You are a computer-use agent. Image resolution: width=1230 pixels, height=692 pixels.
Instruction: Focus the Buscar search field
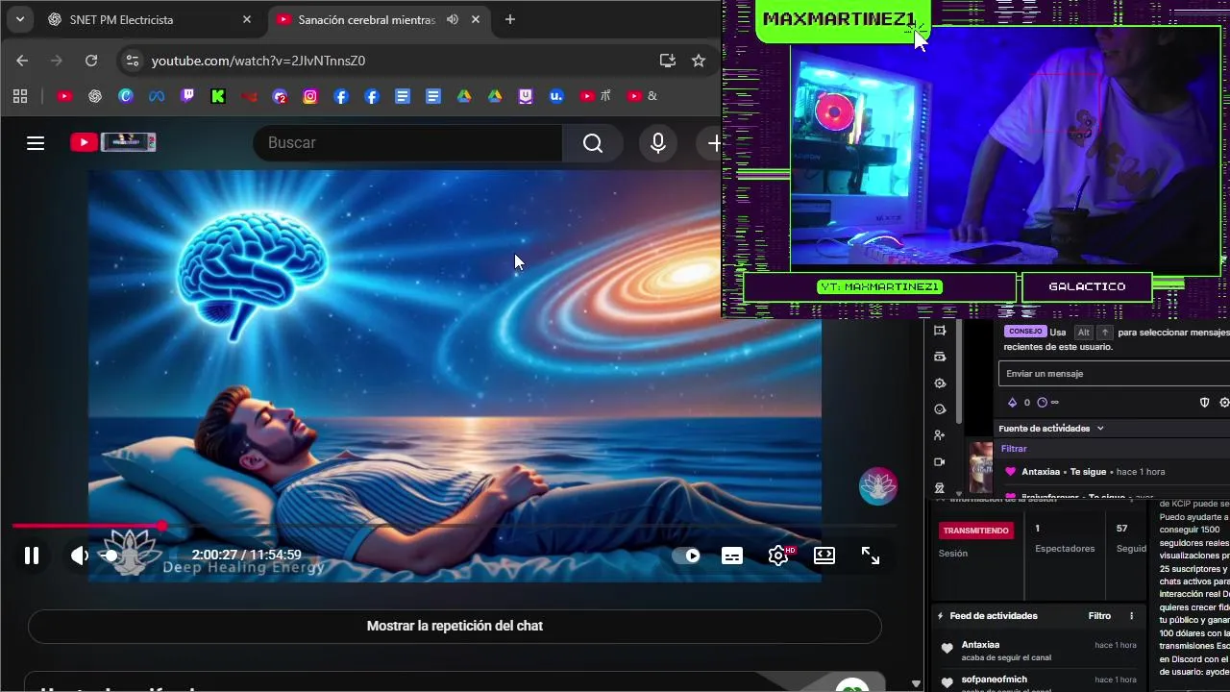click(408, 142)
